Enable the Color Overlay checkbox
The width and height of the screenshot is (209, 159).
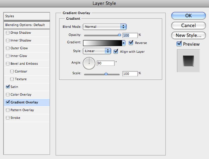point(8,94)
